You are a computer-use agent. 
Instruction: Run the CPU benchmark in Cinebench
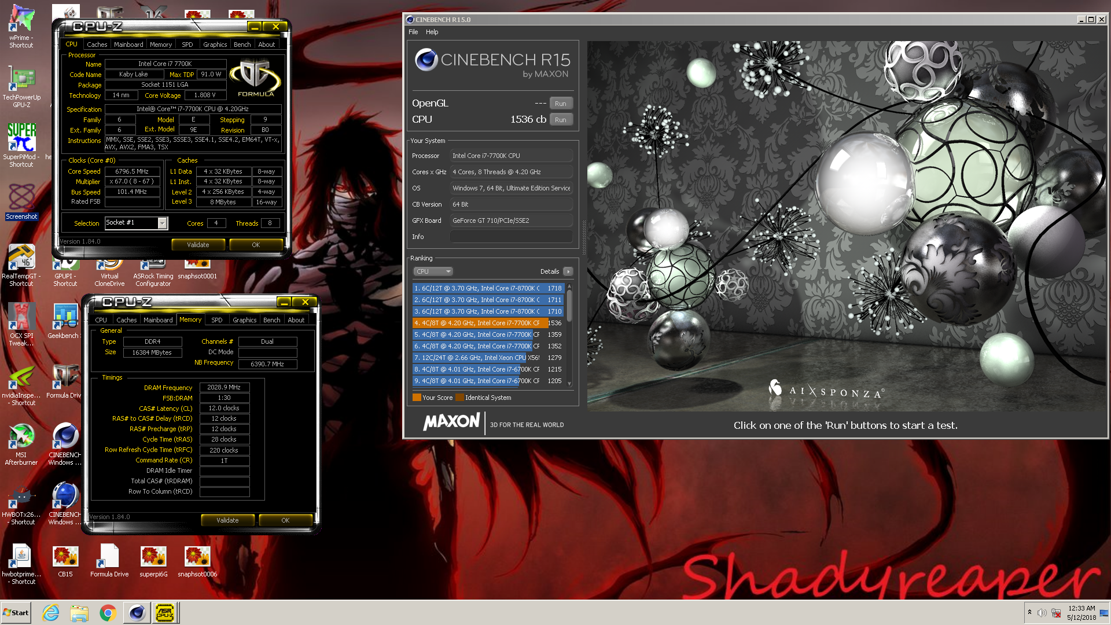[561, 120]
